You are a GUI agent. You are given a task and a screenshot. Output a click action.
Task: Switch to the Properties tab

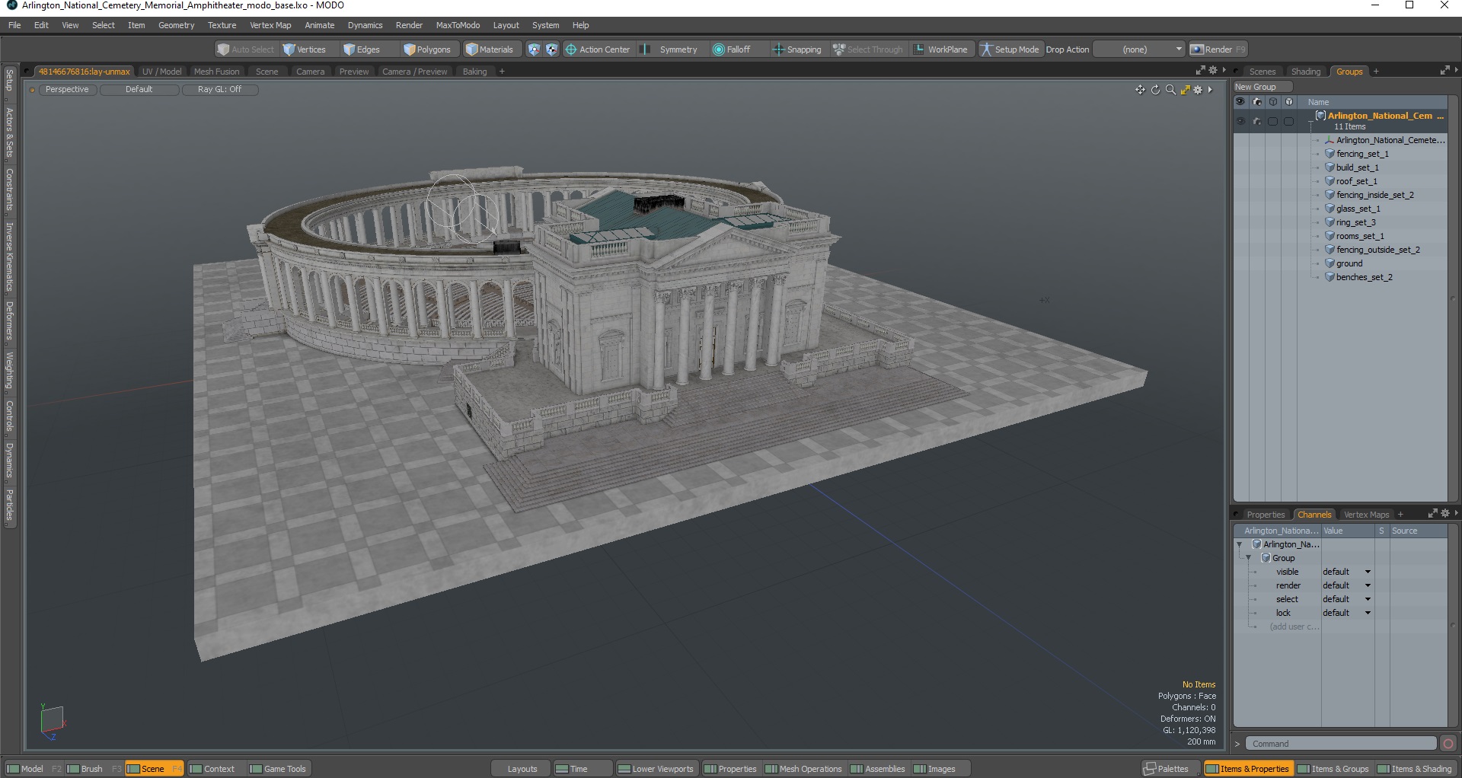(1266, 515)
